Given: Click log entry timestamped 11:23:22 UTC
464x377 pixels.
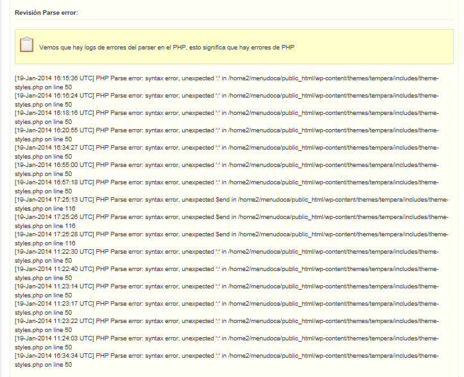Looking at the screenshot, I should [227, 325].
